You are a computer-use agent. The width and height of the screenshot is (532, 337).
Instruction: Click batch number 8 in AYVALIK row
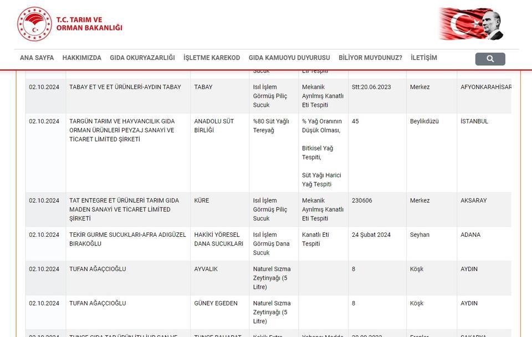pyautogui.click(x=354, y=269)
